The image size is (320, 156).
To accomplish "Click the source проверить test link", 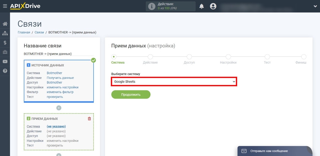I will (x=55, y=97).
